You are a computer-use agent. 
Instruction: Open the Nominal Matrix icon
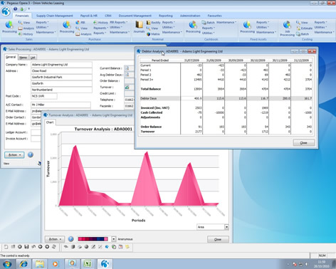click(153, 34)
